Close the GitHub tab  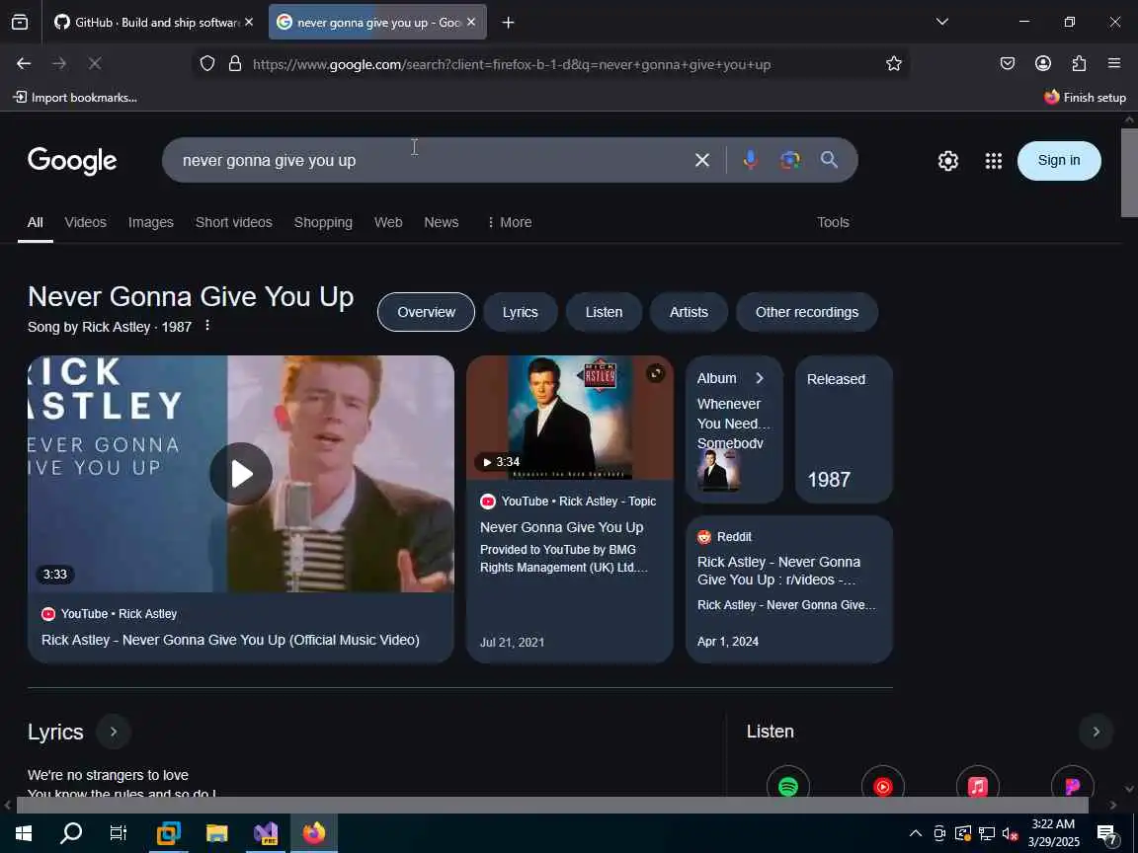tap(249, 23)
